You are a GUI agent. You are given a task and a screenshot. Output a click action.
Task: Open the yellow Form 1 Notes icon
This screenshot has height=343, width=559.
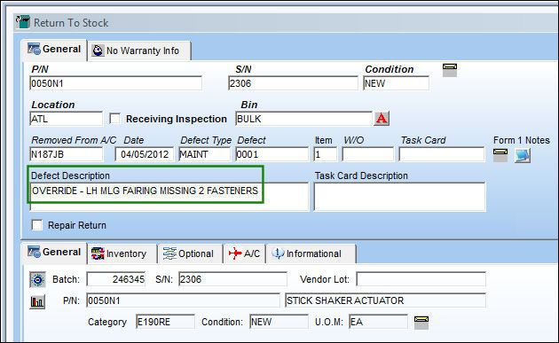(500, 155)
